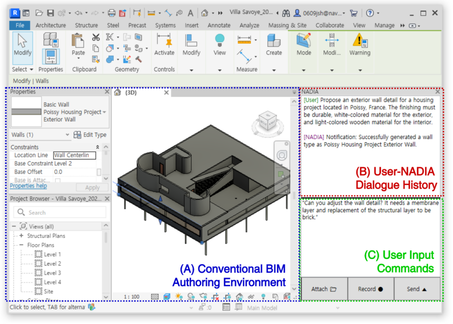Toggle the sun path display

(178, 296)
